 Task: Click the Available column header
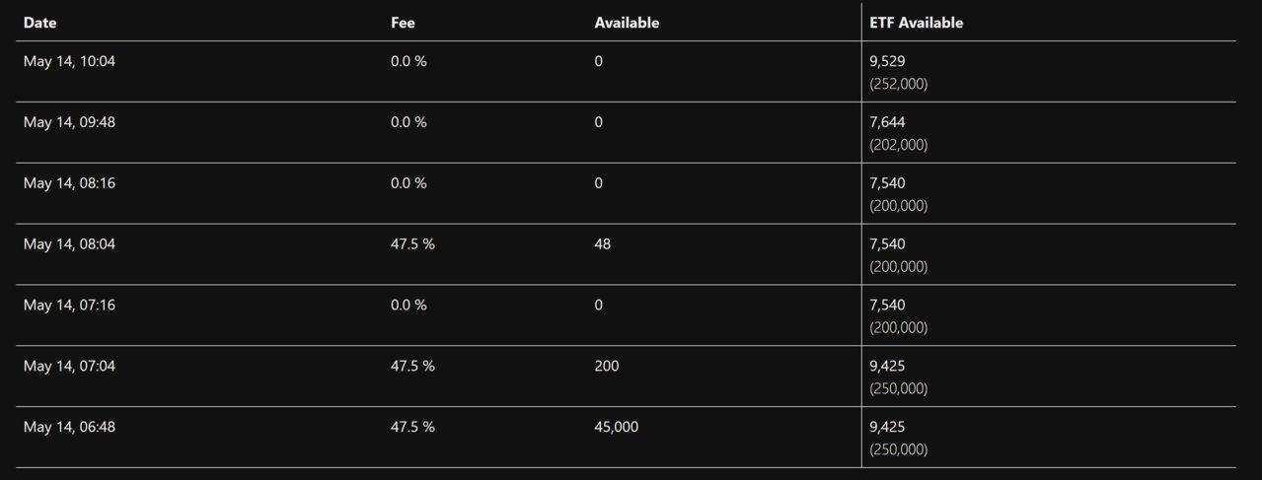627,23
